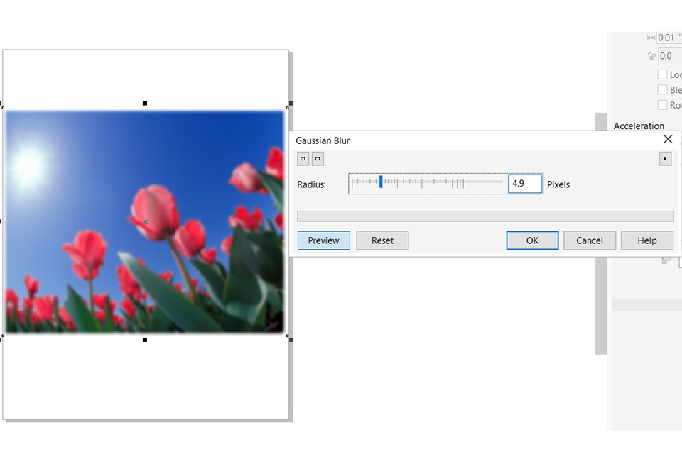Click the Preview button
Image resolution: width=682 pixels, height=454 pixels.
(323, 240)
